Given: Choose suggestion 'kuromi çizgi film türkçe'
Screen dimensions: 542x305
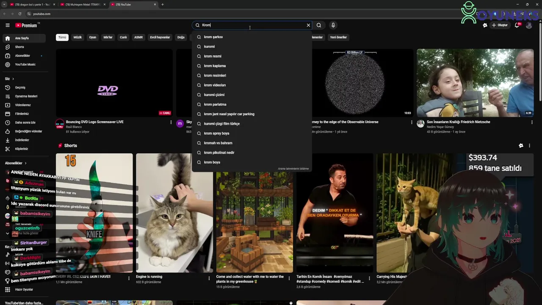Looking at the screenshot, I should point(252,124).
